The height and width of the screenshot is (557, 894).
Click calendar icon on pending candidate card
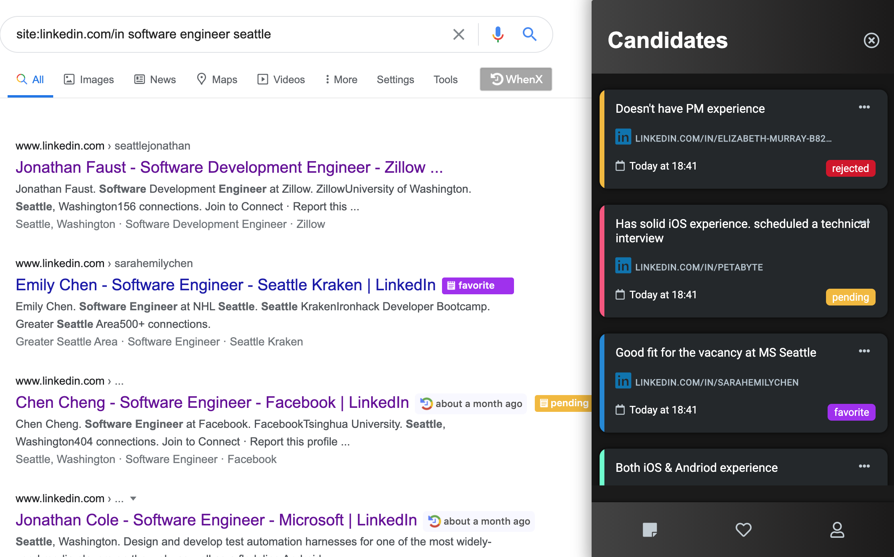620,294
